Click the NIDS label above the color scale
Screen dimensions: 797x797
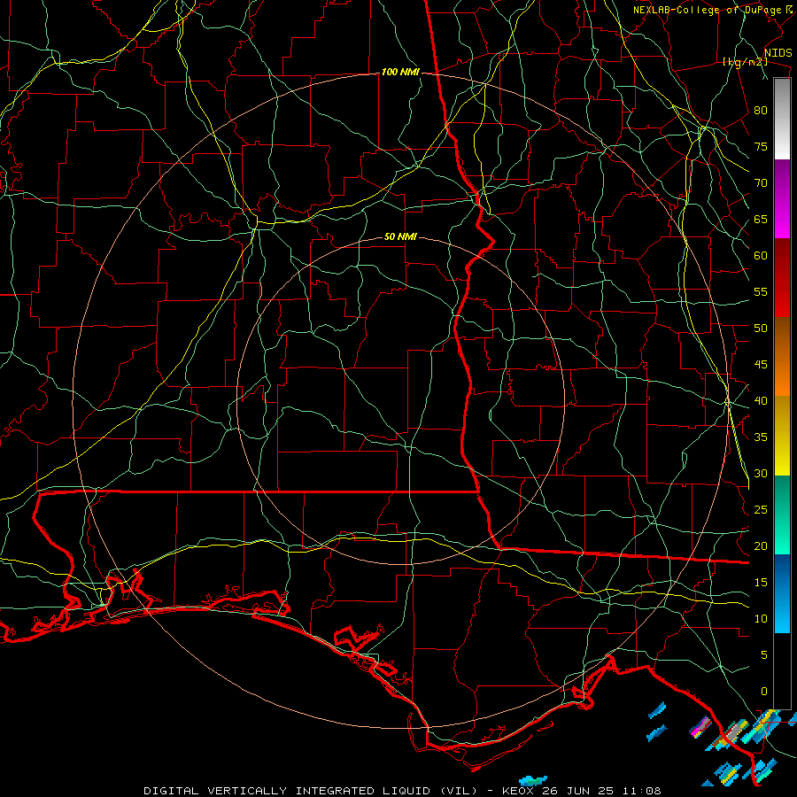(778, 53)
